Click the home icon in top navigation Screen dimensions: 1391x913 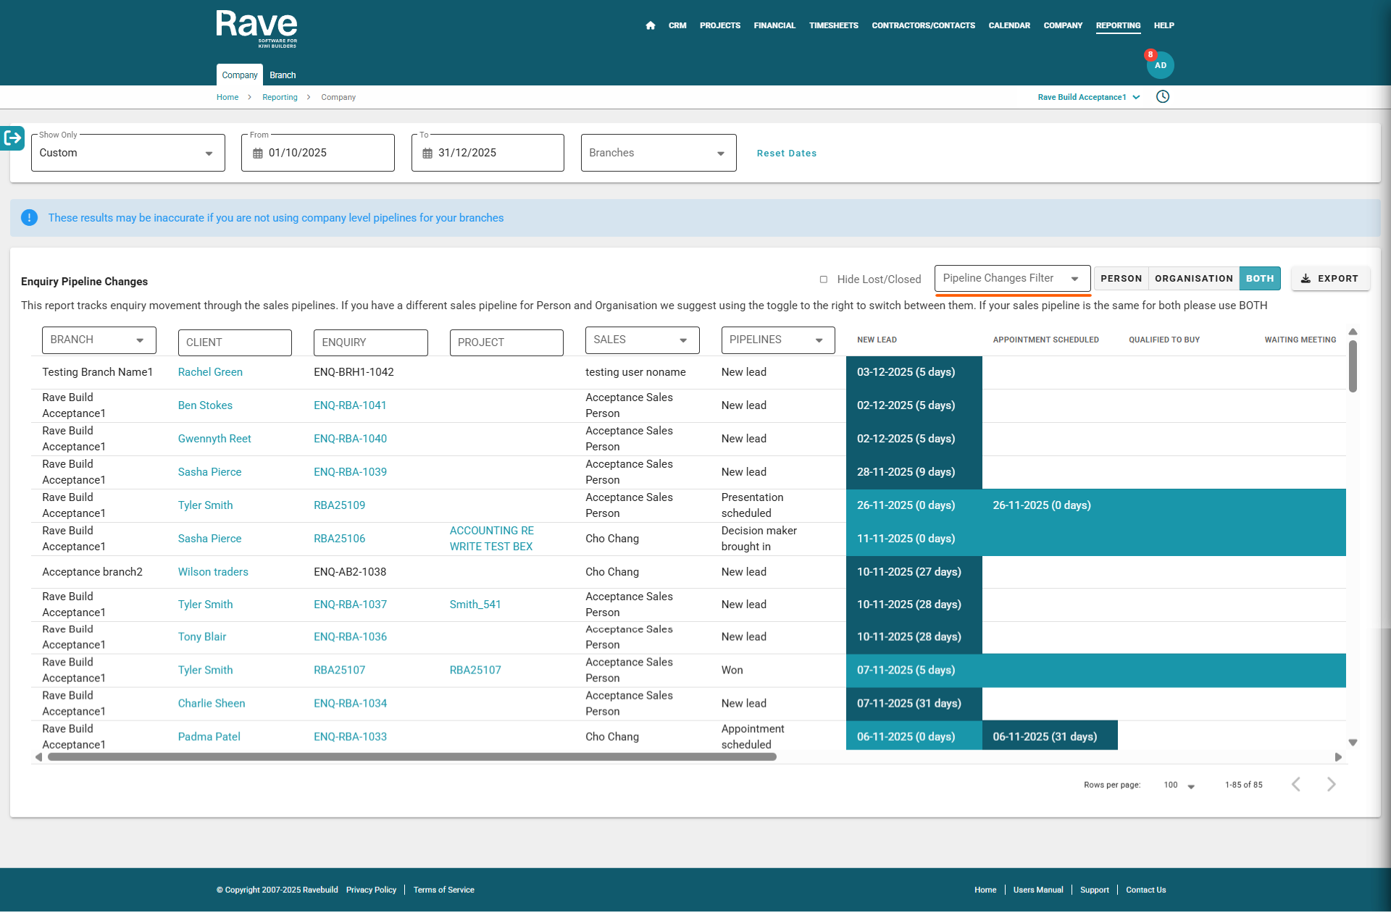pyautogui.click(x=650, y=25)
